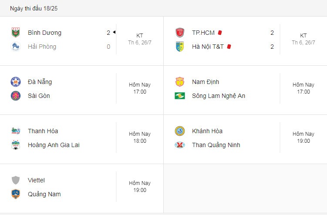
Task: Click the Ngày thi đấu 18/25 header
Action: [x=34, y=8]
